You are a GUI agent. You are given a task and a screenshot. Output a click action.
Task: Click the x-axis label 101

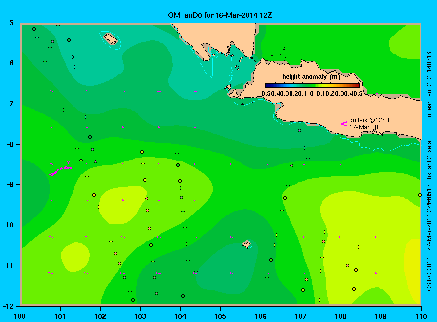coord(60,316)
